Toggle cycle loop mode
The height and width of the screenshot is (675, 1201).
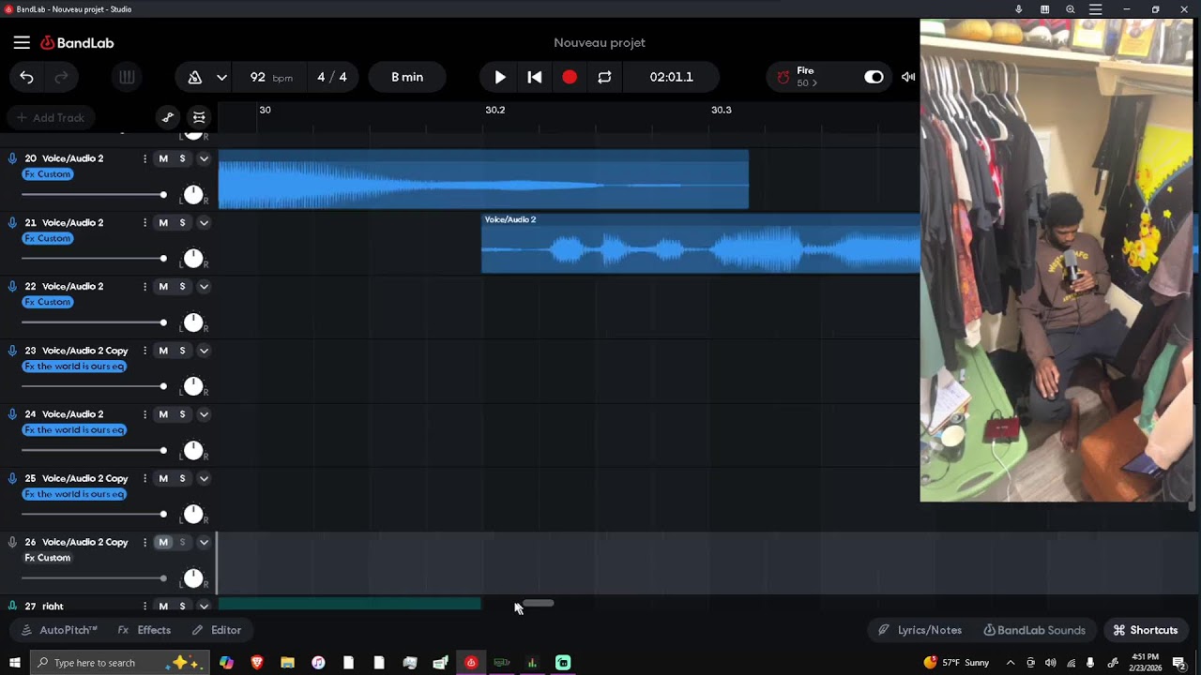(604, 77)
